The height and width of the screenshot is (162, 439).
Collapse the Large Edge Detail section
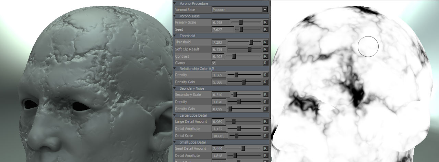(x=177, y=115)
